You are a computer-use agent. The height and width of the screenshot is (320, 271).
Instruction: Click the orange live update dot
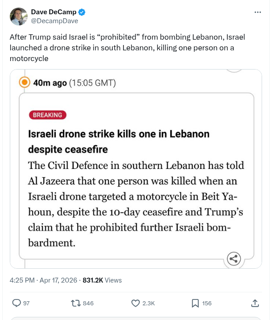(x=25, y=83)
